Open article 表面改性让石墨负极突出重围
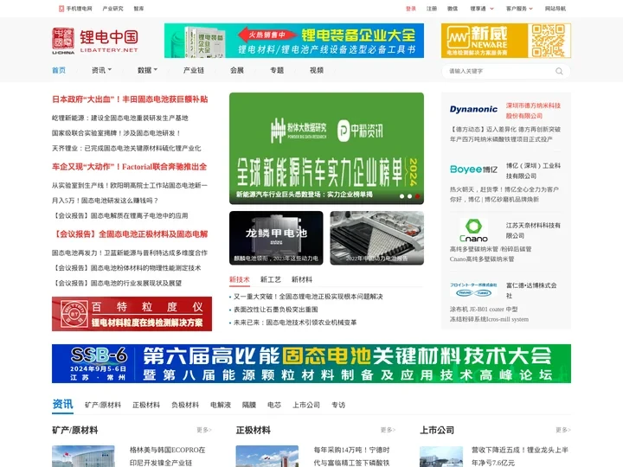The image size is (623, 467). point(275,310)
